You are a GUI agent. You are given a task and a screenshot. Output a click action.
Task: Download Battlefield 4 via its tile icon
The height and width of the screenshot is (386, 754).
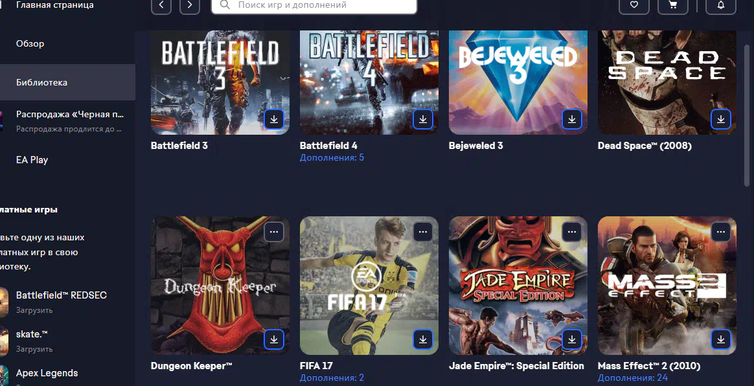[x=423, y=119]
